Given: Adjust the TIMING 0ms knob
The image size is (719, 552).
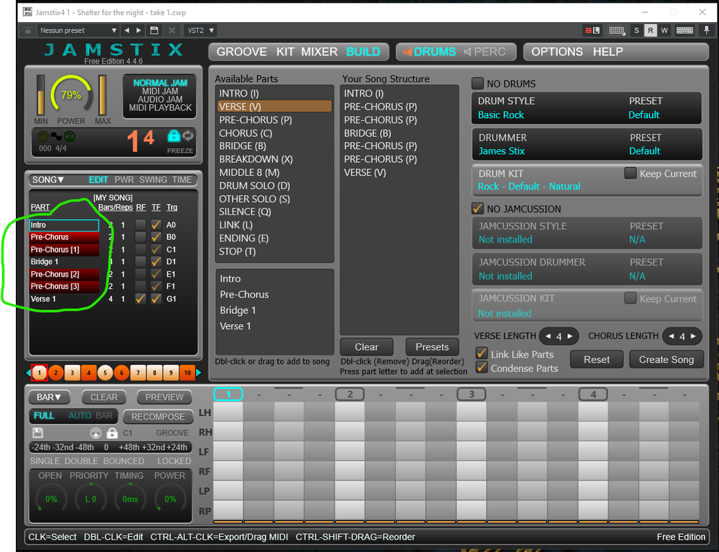Looking at the screenshot, I should (x=130, y=498).
